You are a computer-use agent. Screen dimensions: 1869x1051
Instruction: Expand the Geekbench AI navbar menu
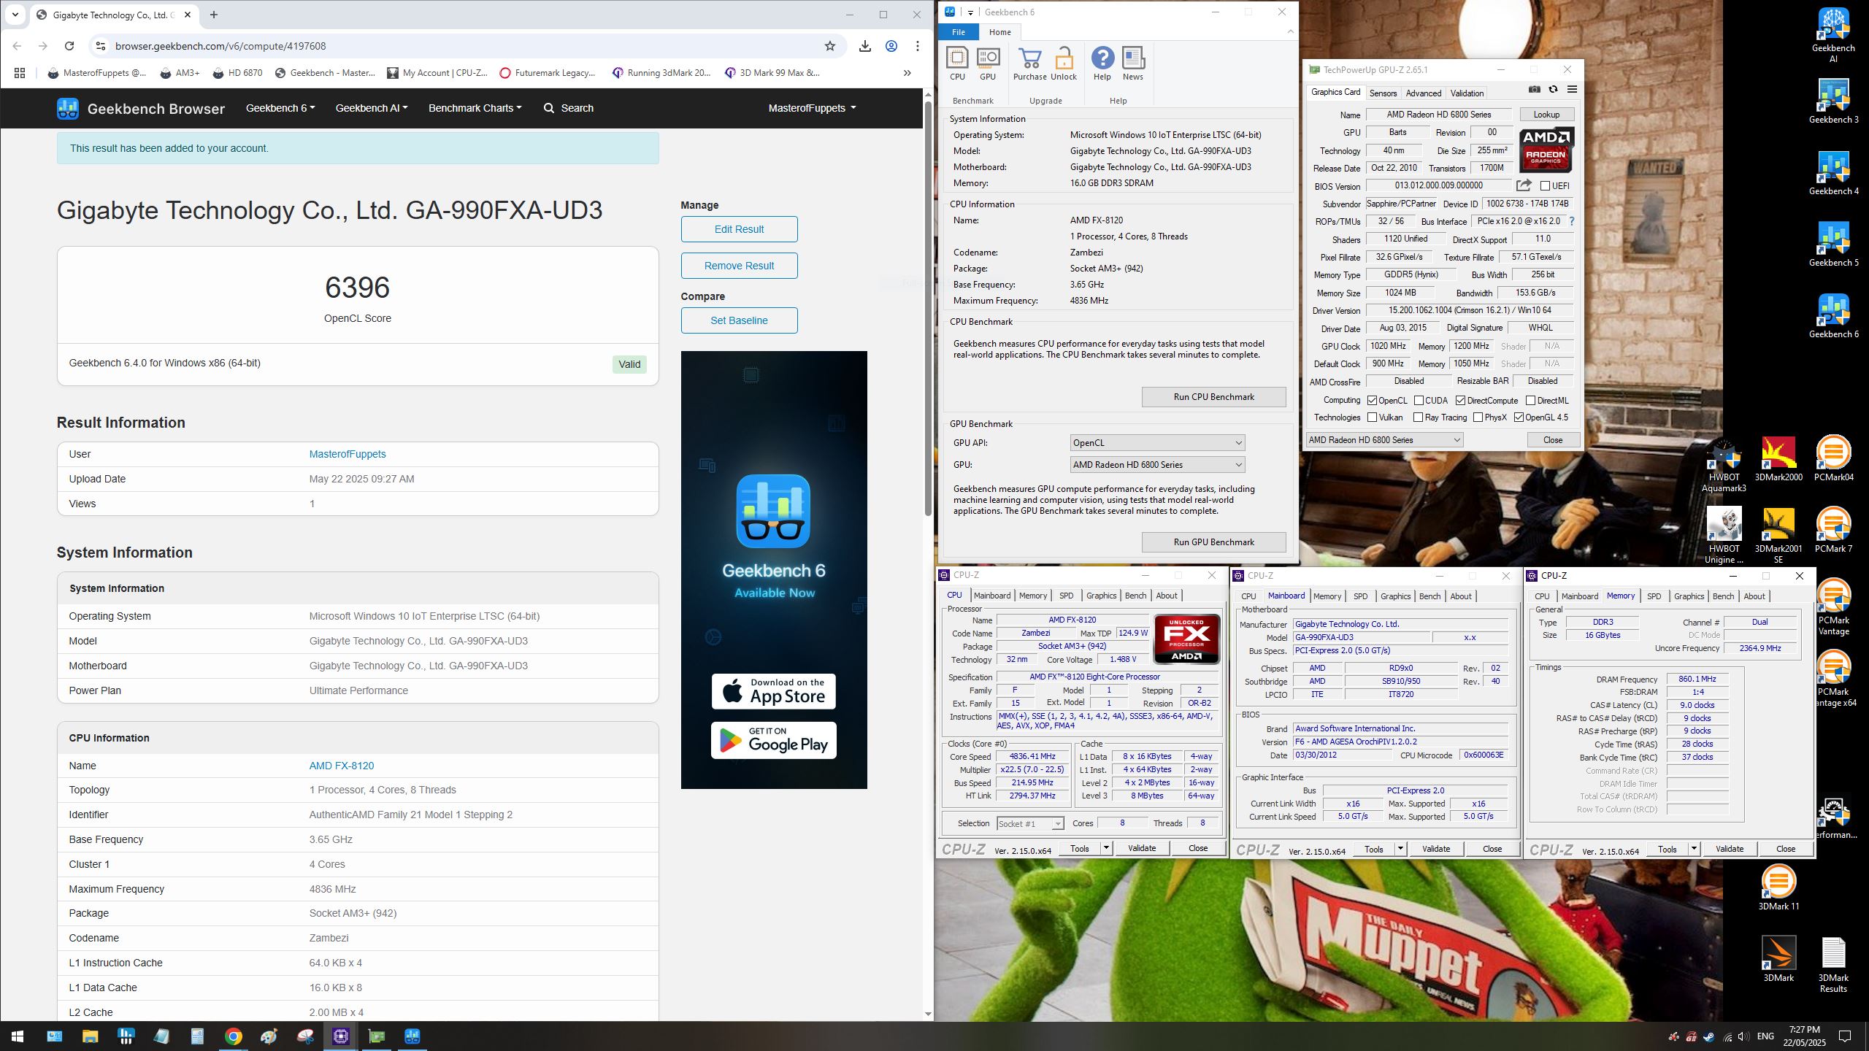pos(372,108)
